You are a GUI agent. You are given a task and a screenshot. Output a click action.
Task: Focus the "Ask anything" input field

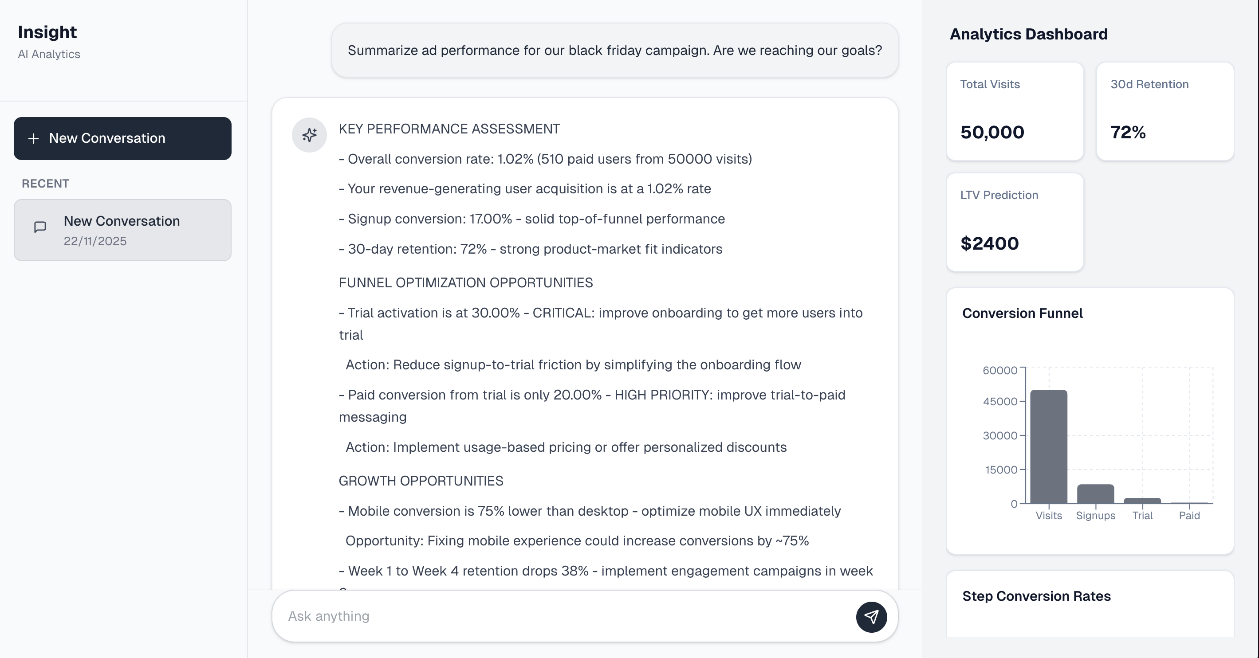click(562, 616)
